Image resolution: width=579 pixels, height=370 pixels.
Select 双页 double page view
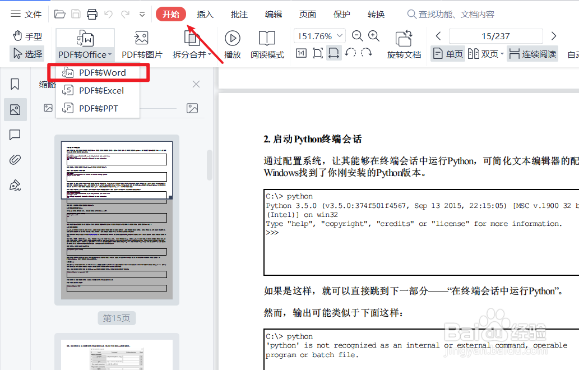point(483,54)
